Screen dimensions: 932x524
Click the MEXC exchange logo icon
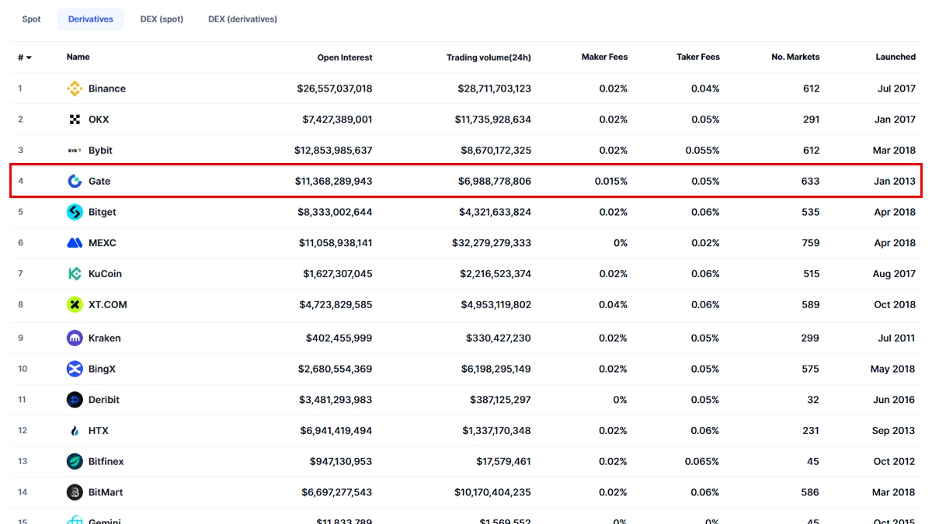[x=75, y=243]
